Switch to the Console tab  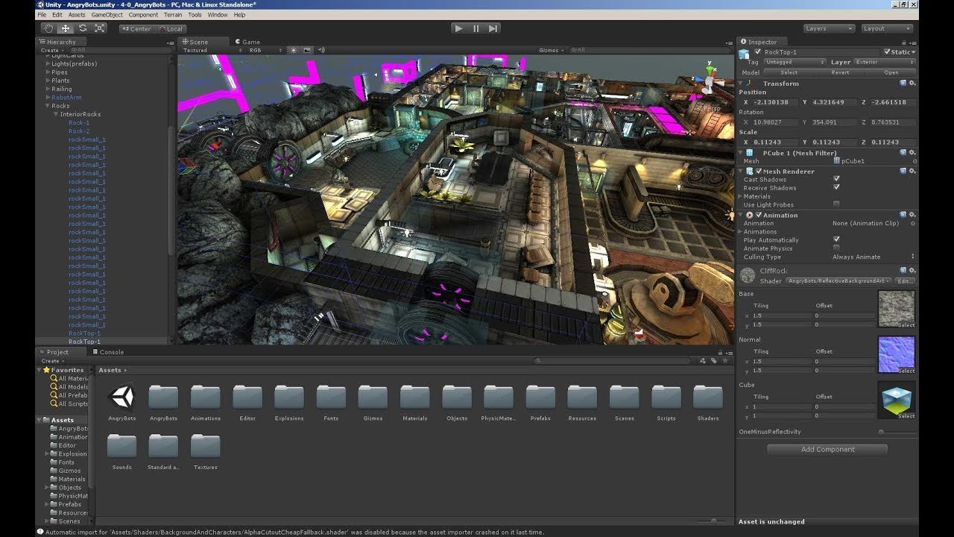click(108, 352)
